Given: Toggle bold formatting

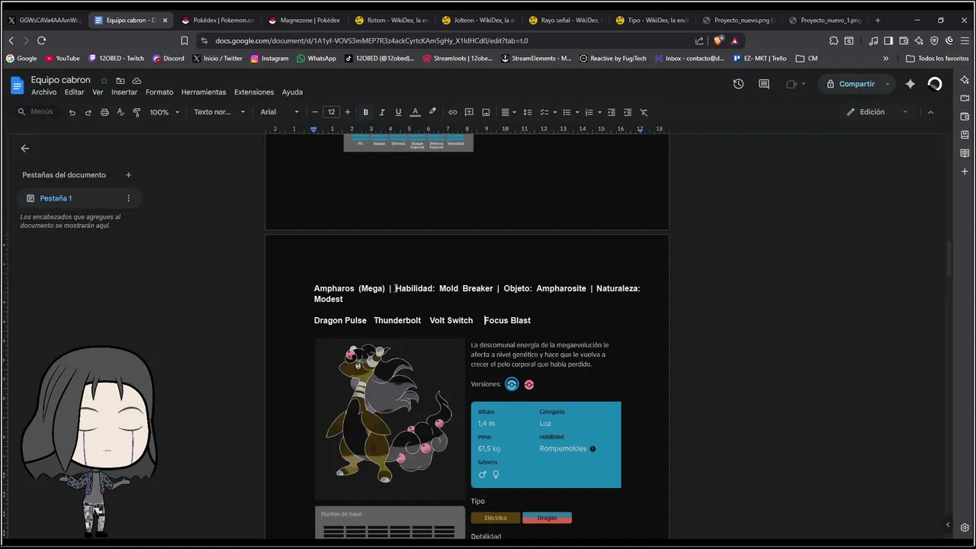Looking at the screenshot, I should click(x=365, y=112).
